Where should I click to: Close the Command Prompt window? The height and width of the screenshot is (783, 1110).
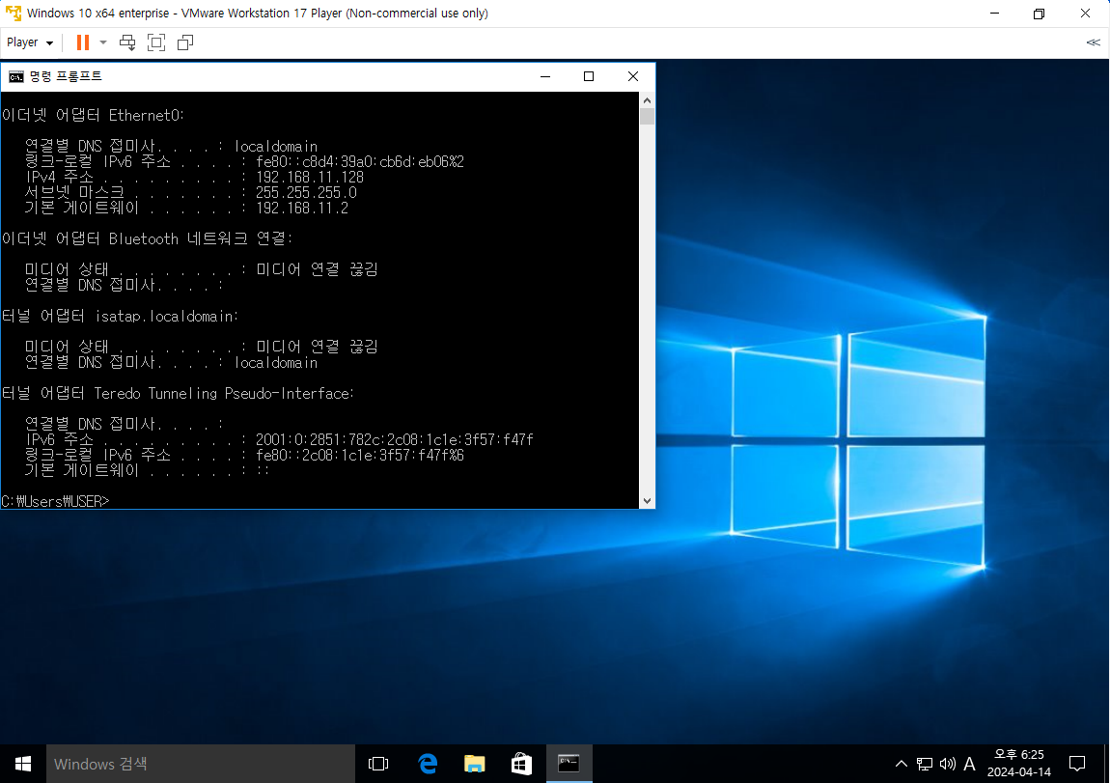coord(633,76)
